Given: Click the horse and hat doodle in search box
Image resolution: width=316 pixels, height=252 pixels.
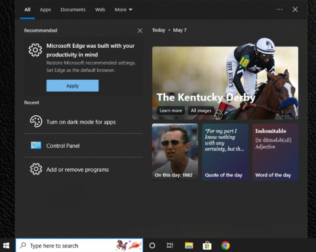Looking at the screenshot, I should (129, 245).
